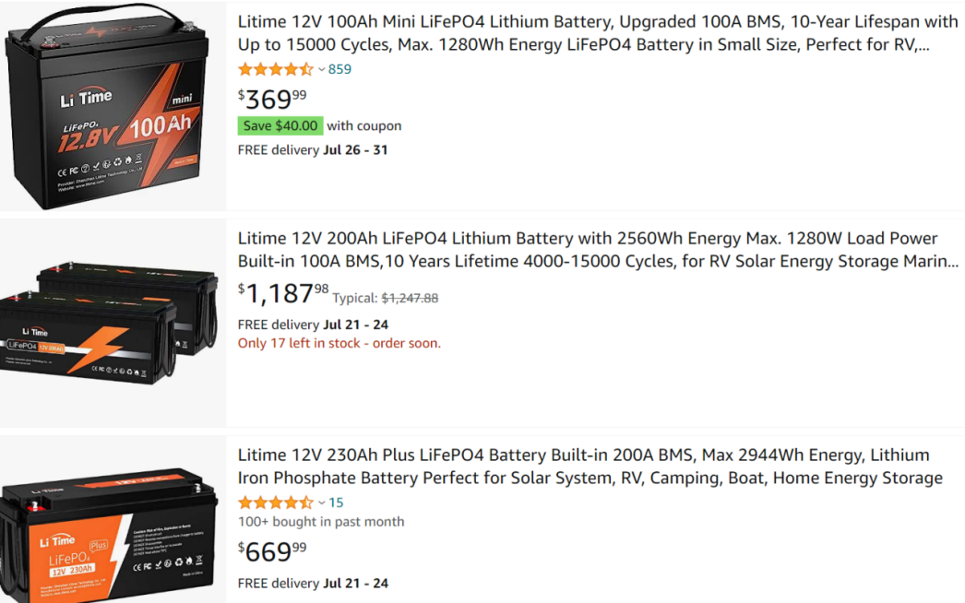Click the star rating of the 100Ah Mini battery
965x603 pixels.
coord(275,69)
